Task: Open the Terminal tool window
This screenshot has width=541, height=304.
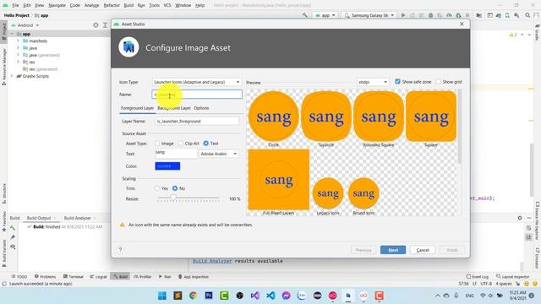Action: [74, 276]
